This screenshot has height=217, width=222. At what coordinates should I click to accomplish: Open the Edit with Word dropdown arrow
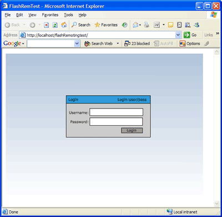point(164,24)
